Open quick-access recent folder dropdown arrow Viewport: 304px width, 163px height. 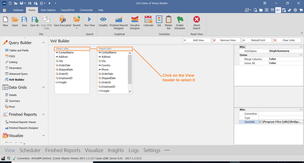[x=25, y=3]
